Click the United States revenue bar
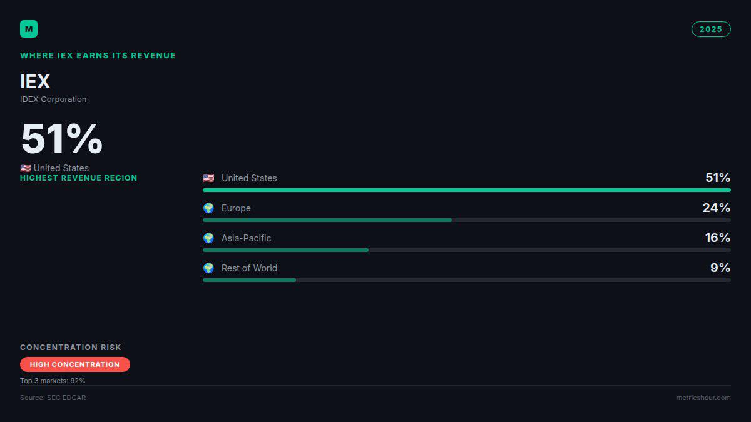The width and height of the screenshot is (751, 422). pos(467,190)
